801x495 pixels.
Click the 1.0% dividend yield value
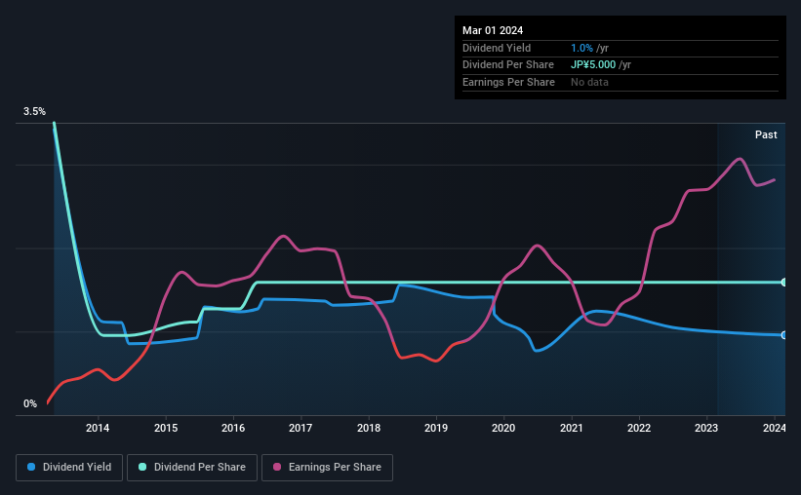[x=581, y=48]
